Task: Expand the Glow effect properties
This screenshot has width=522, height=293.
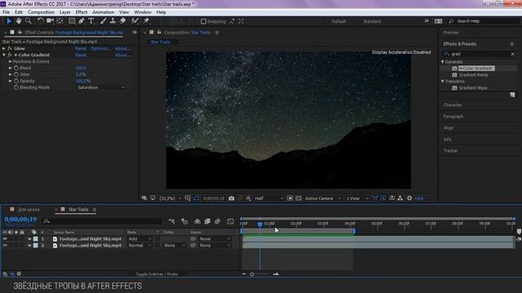Action: [x=3, y=49]
